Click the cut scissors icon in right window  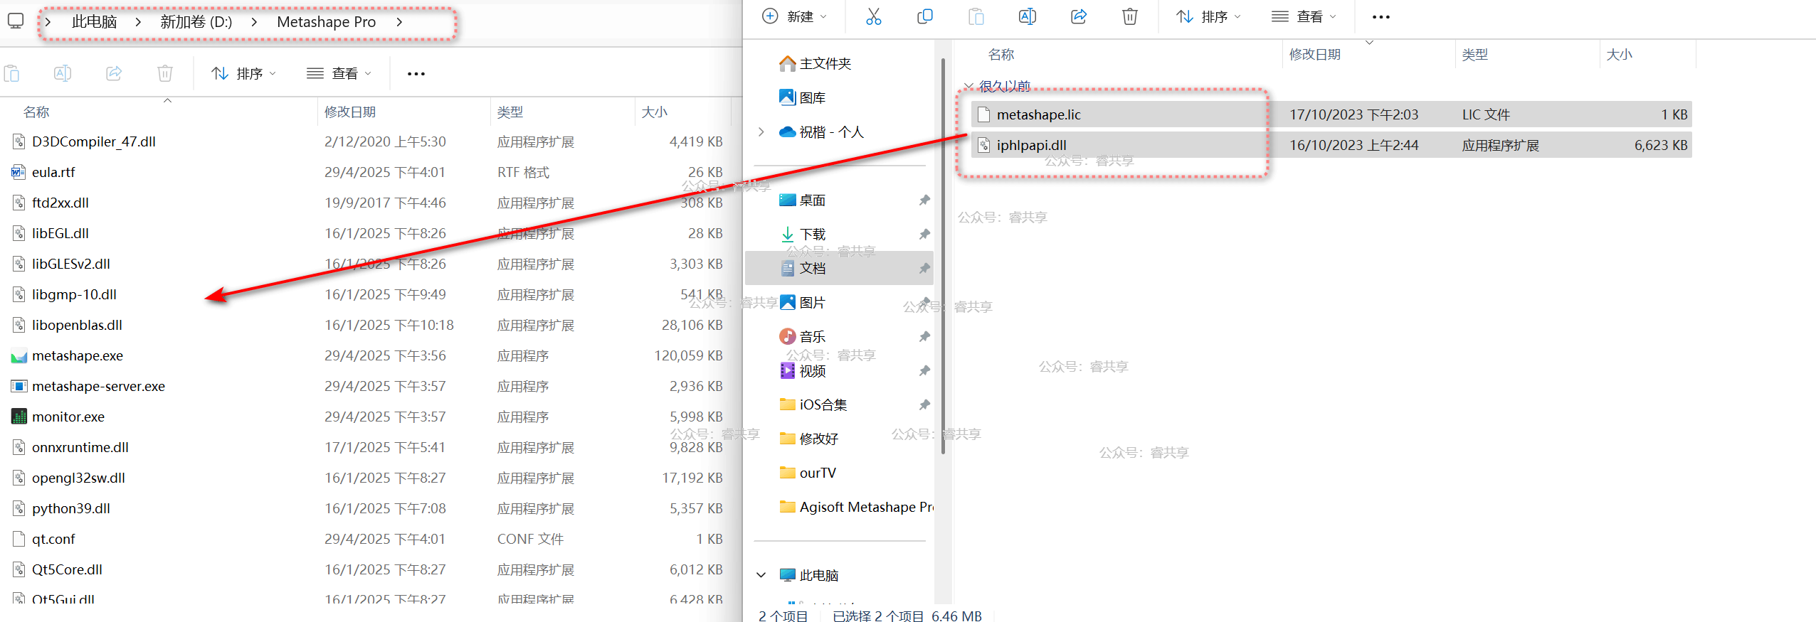pos(873,16)
